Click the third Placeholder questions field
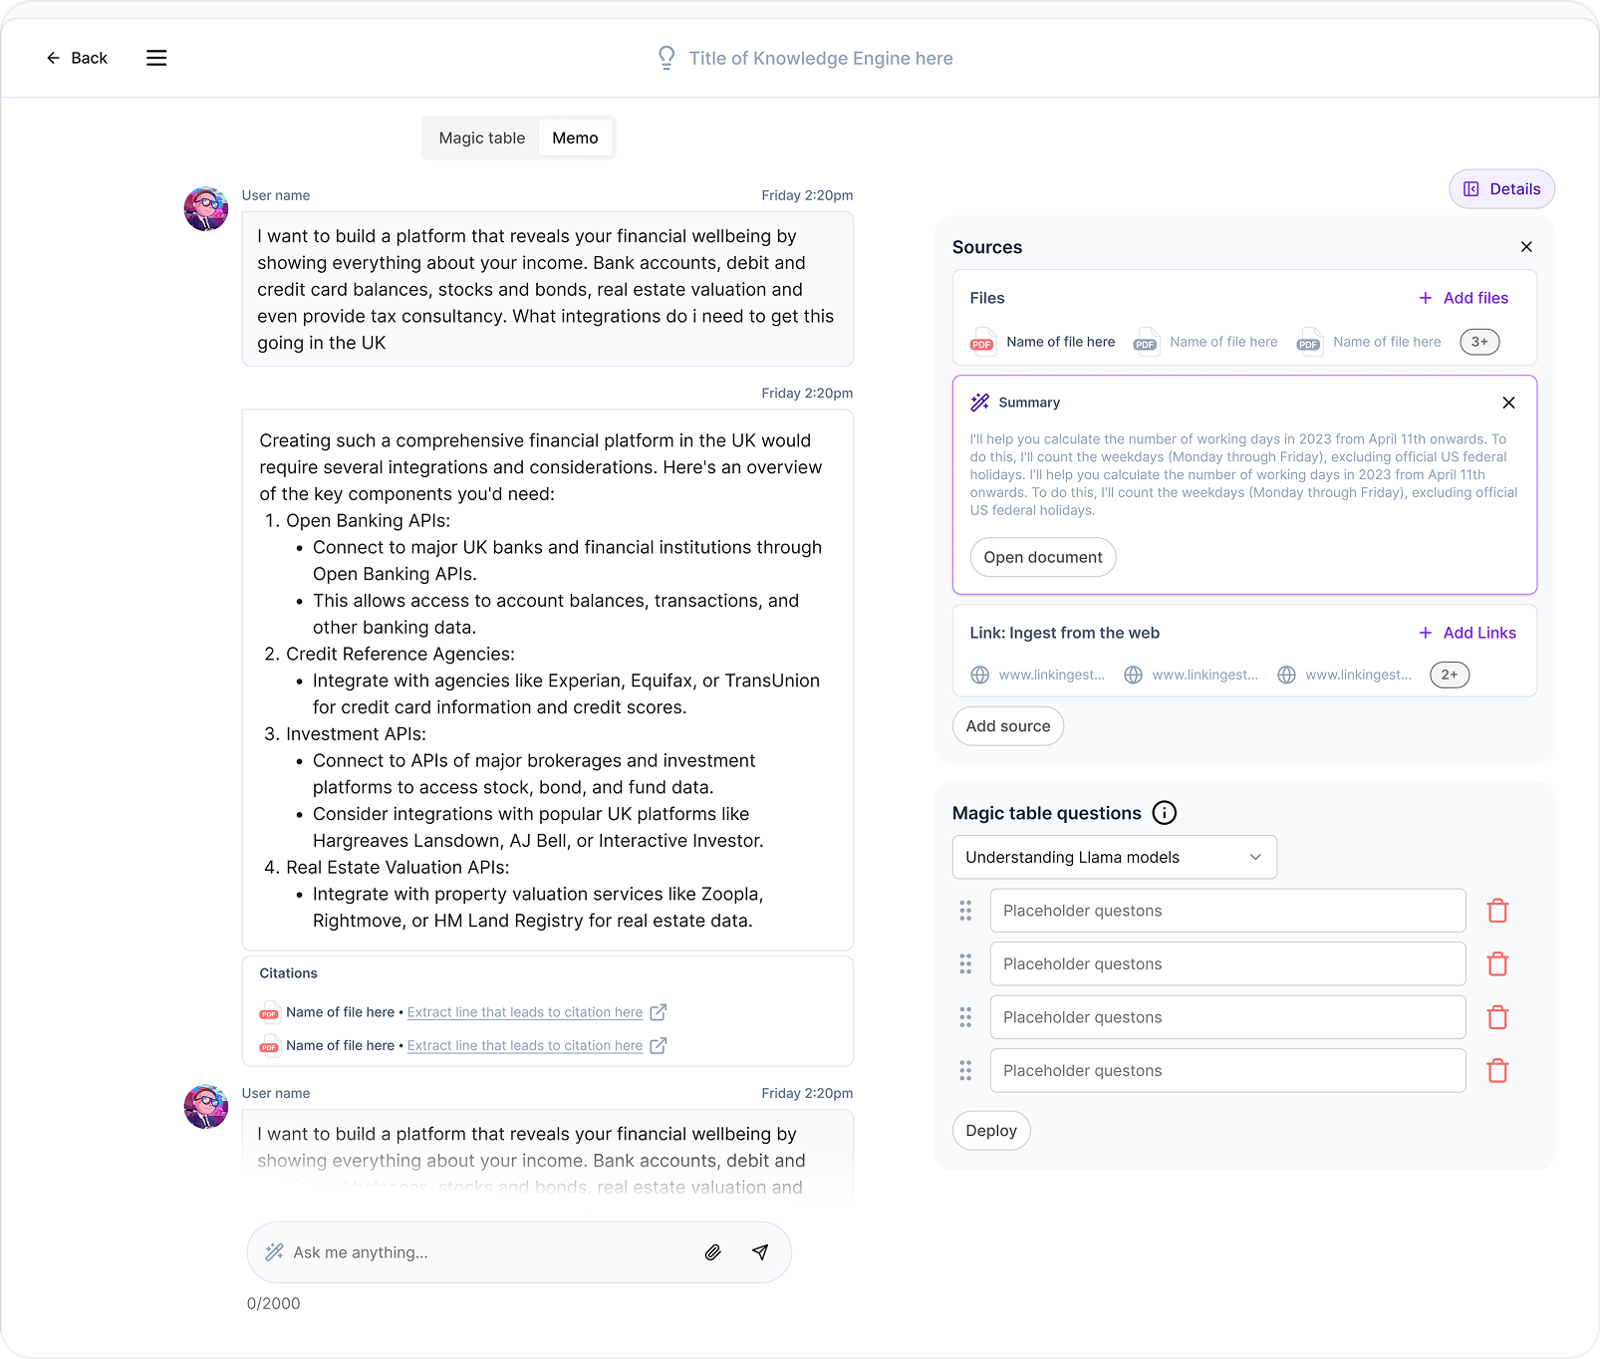This screenshot has width=1600, height=1359. tap(1227, 1017)
